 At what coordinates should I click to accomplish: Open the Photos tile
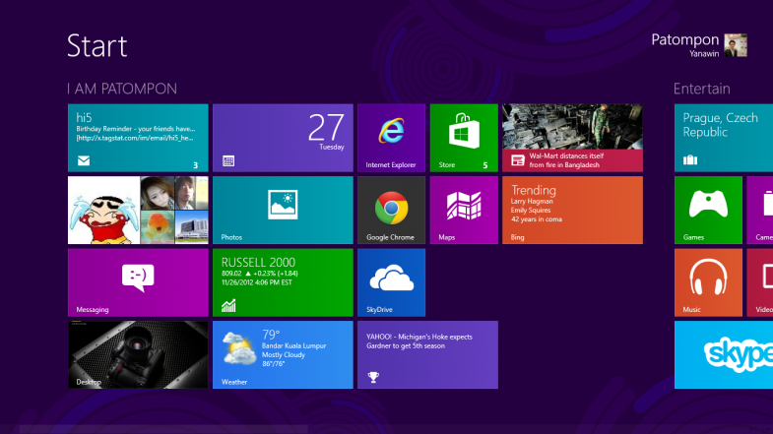(x=283, y=210)
